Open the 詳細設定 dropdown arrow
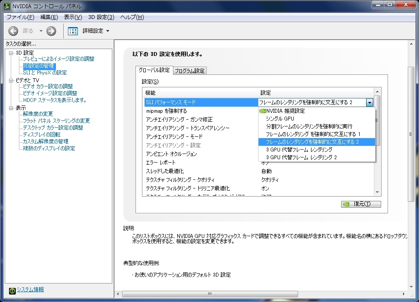 108,31
